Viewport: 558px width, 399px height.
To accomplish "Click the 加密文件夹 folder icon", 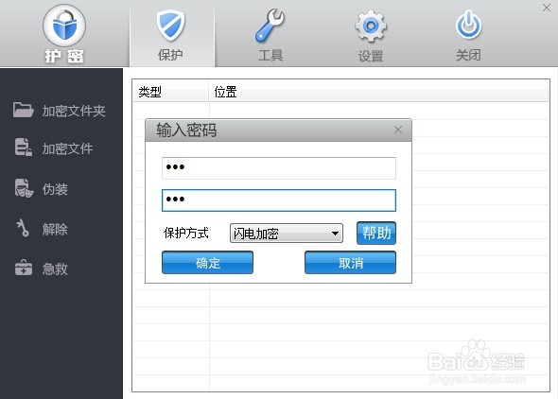I will tap(23, 110).
